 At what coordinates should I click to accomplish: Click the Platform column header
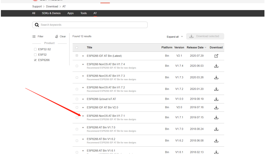pos(167,48)
